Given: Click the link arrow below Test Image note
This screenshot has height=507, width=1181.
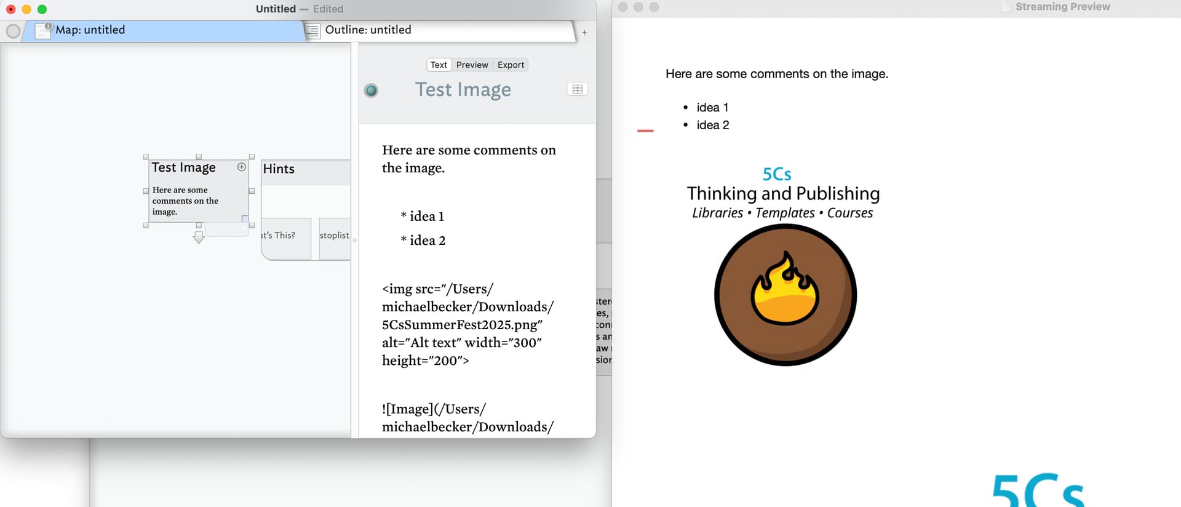Looking at the screenshot, I should pos(199,237).
